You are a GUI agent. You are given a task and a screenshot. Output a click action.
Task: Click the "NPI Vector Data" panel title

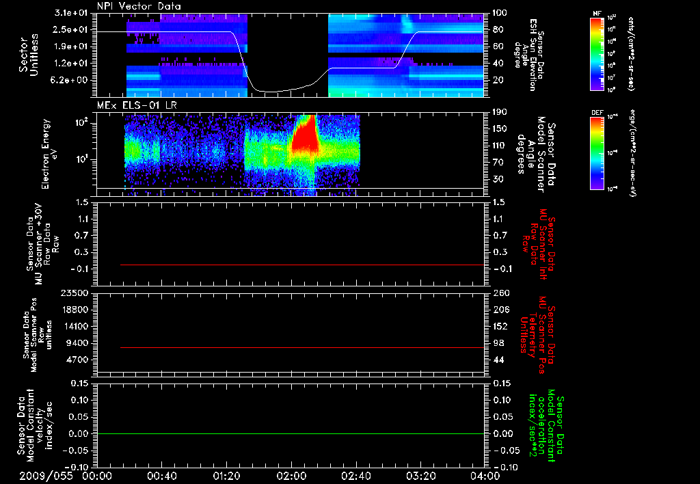139,6
